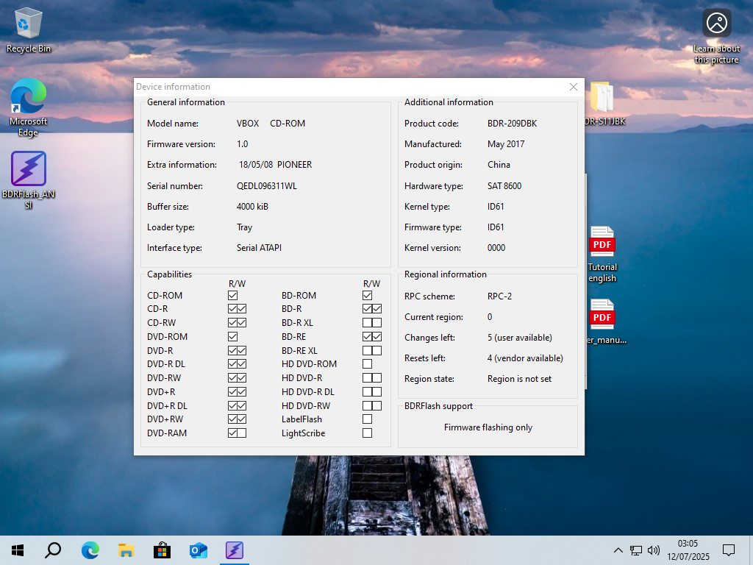Open taskbar Search
The image size is (753, 565).
[53, 550]
